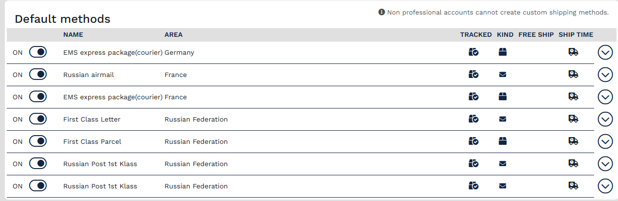Disable the EMS express package Germany method
The height and width of the screenshot is (201, 618).
click(x=38, y=52)
